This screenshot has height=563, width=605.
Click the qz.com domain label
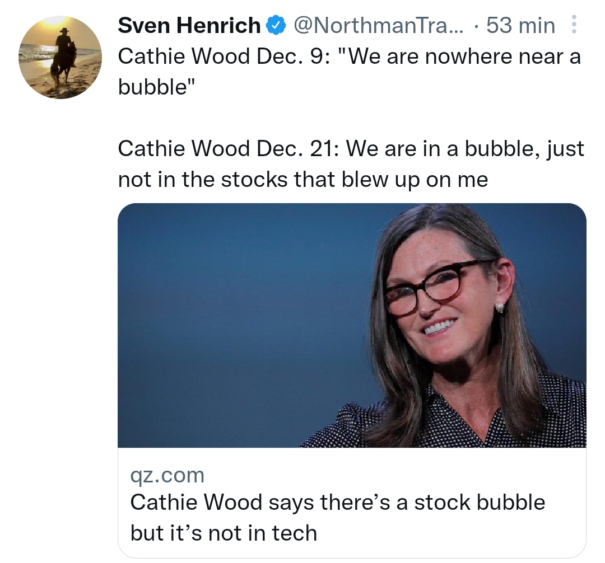click(167, 475)
